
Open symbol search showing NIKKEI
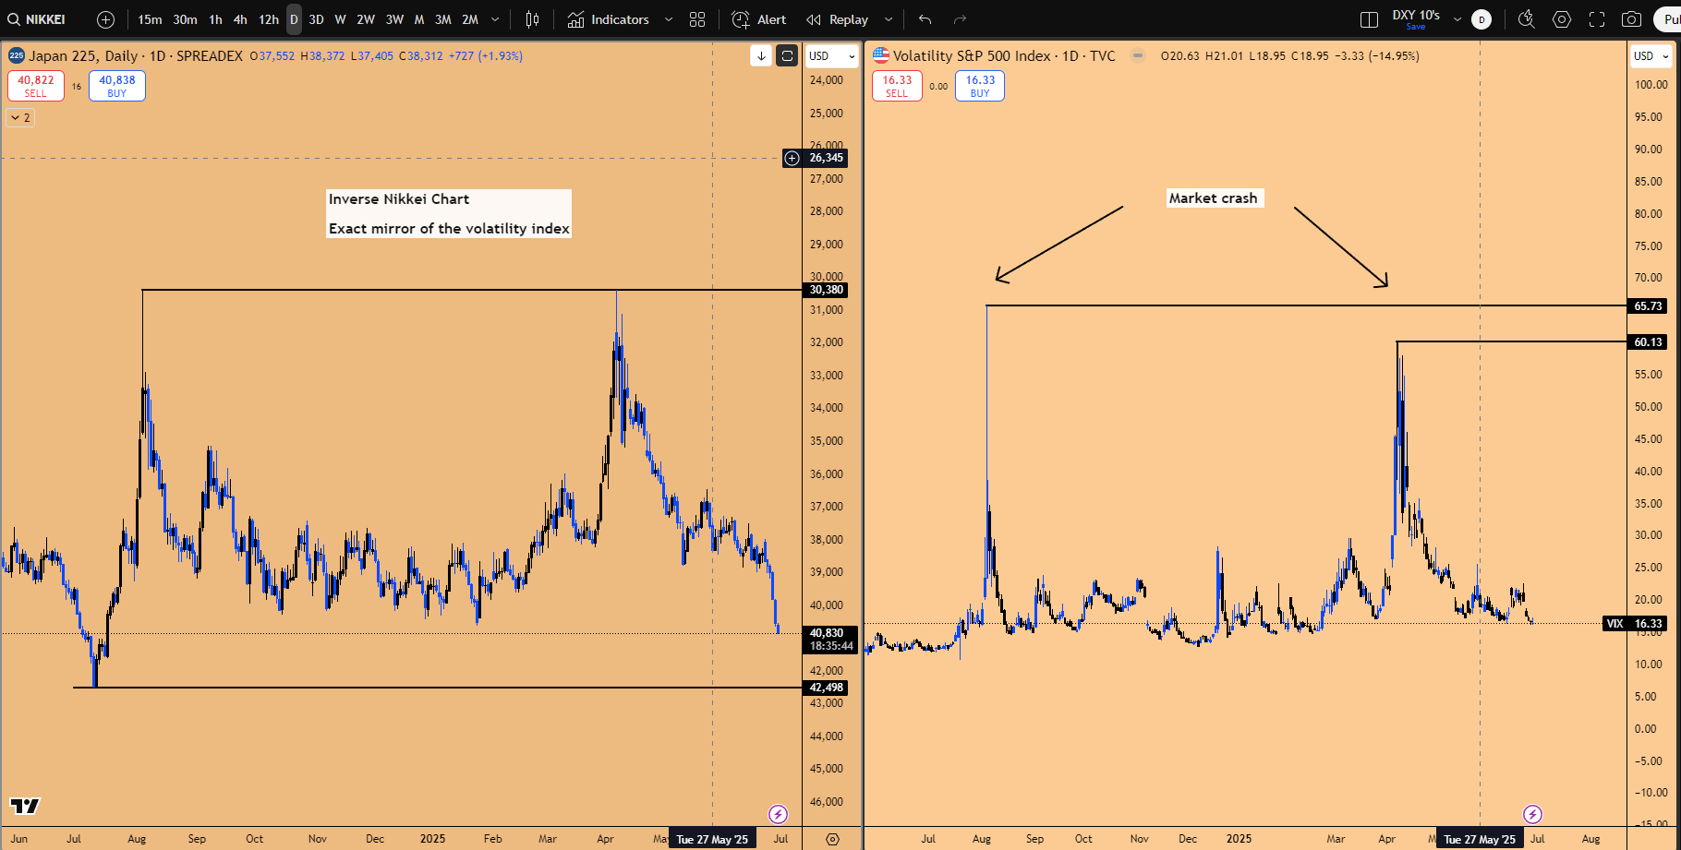[x=39, y=19]
